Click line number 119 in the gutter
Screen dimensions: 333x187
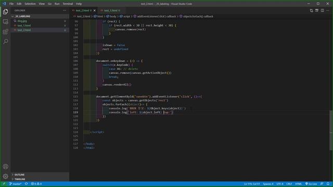[76, 112]
